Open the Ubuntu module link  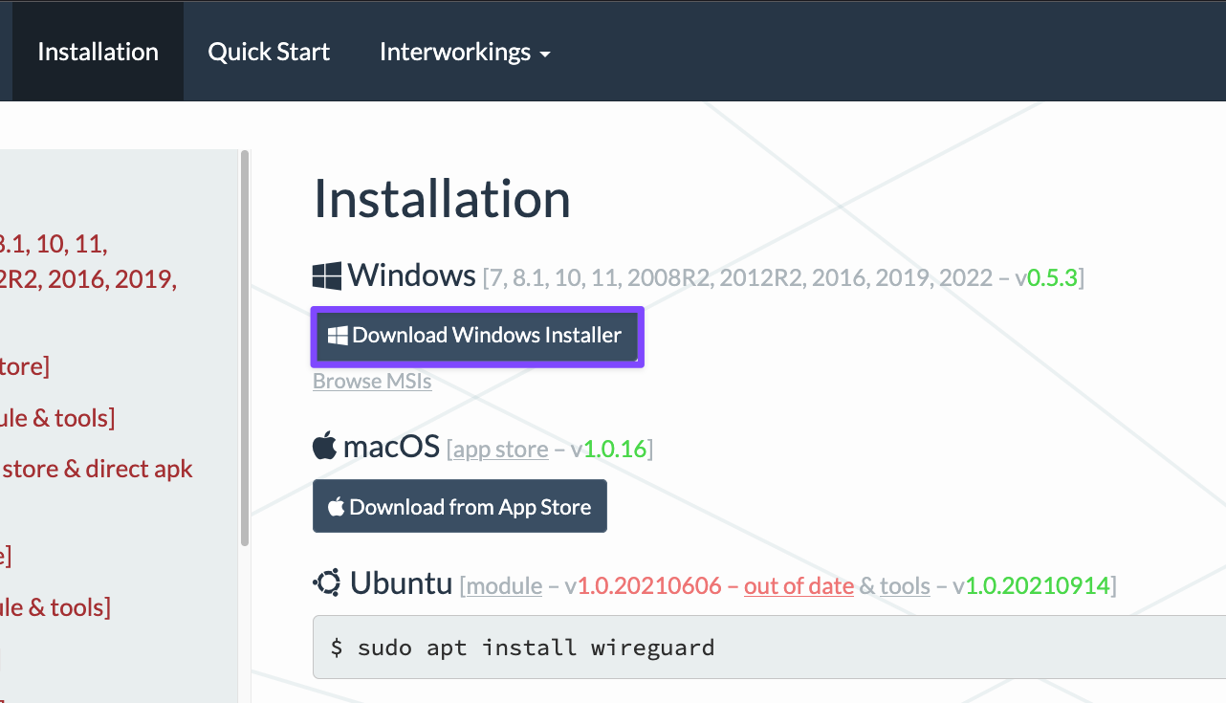(504, 585)
